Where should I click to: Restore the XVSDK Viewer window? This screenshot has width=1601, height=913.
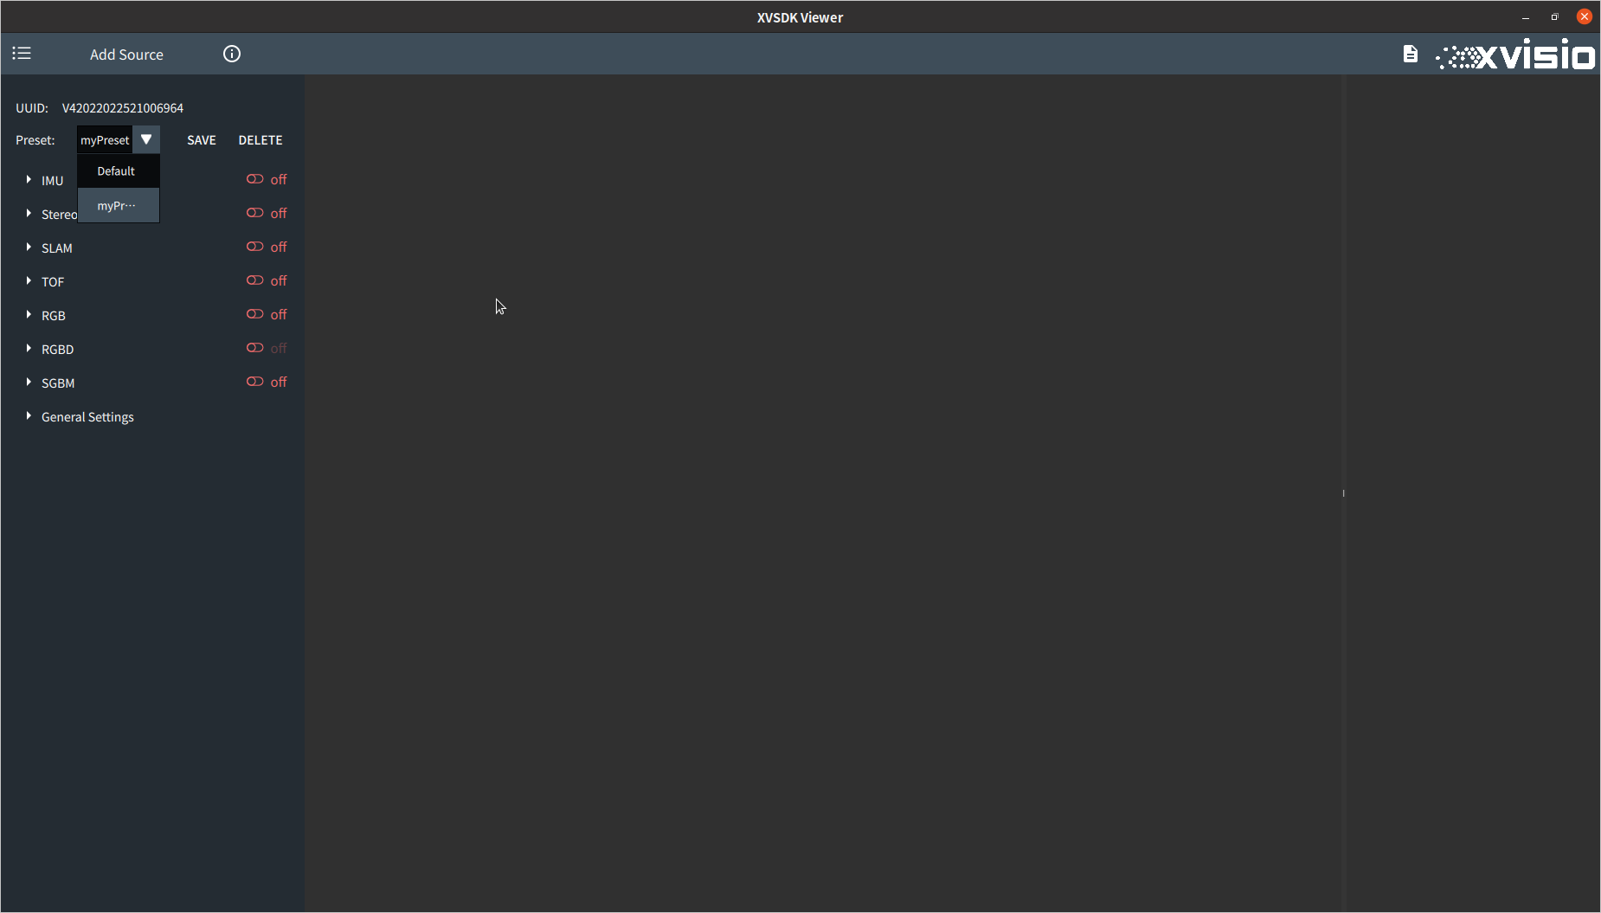point(1555,17)
